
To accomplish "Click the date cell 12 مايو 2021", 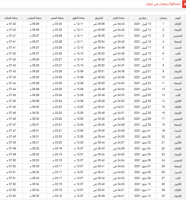I will point(143,196).
